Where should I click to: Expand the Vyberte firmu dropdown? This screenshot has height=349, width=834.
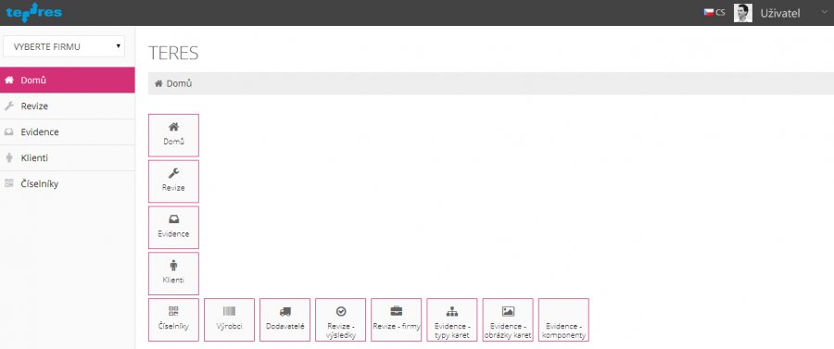pyautogui.click(x=64, y=46)
